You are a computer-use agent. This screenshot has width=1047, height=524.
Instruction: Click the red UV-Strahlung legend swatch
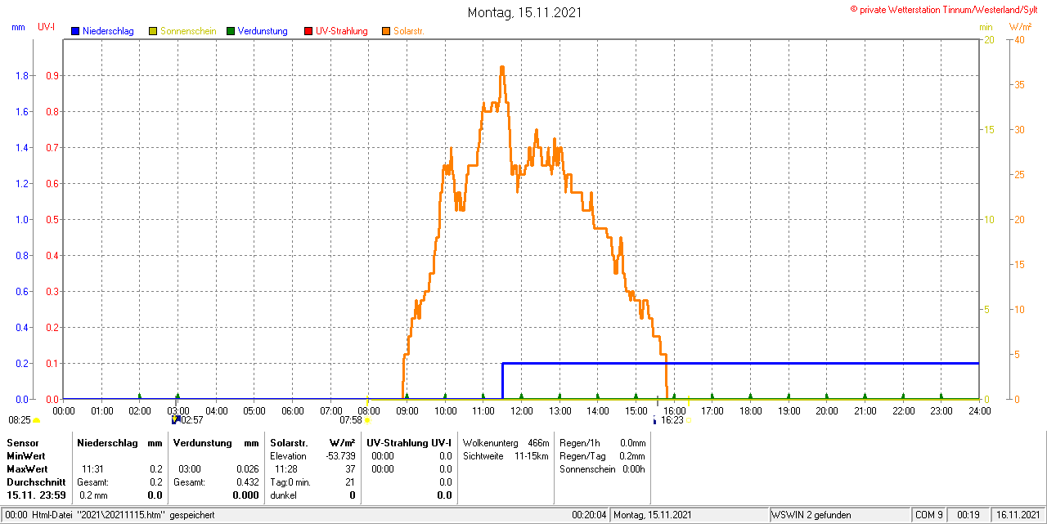point(308,31)
